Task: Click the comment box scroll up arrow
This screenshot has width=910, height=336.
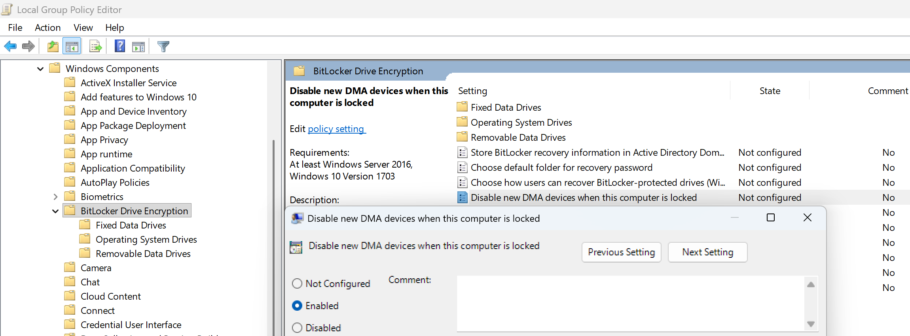Action: [x=811, y=285]
